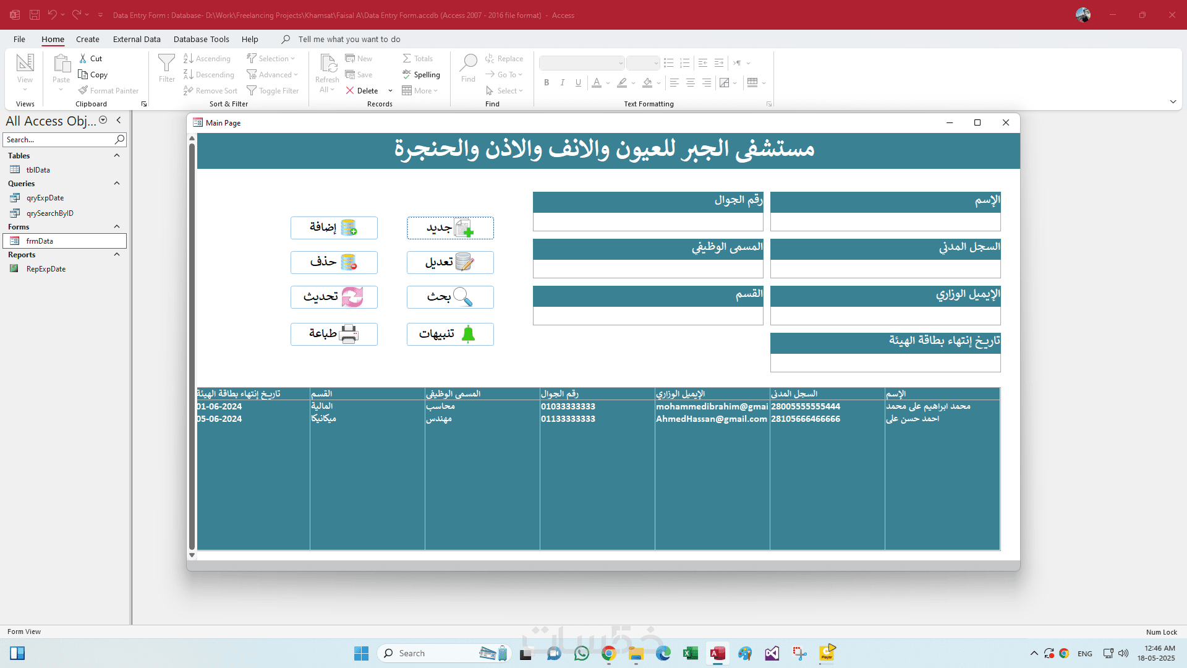1187x668 pixels.
Task: Click the الإسم name input field
Action: point(885,222)
